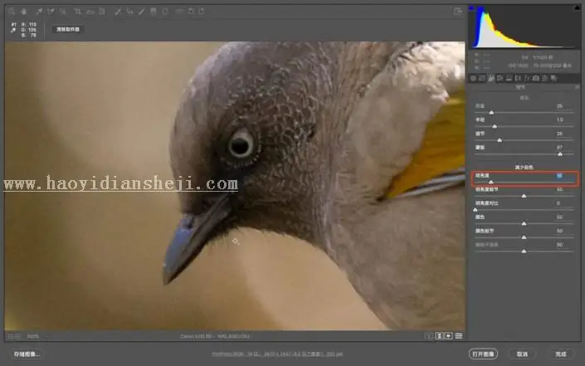
Task: Switch to the Snapshots panel tab
Action: coord(553,78)
